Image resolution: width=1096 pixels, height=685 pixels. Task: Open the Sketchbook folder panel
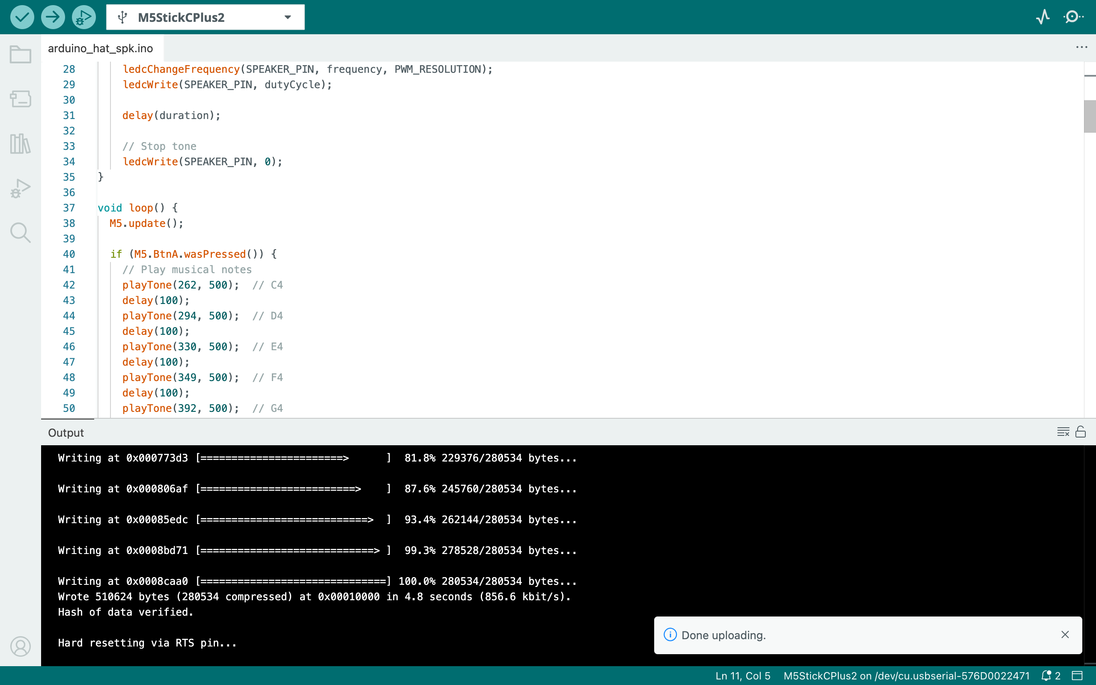tap(21, 54)
